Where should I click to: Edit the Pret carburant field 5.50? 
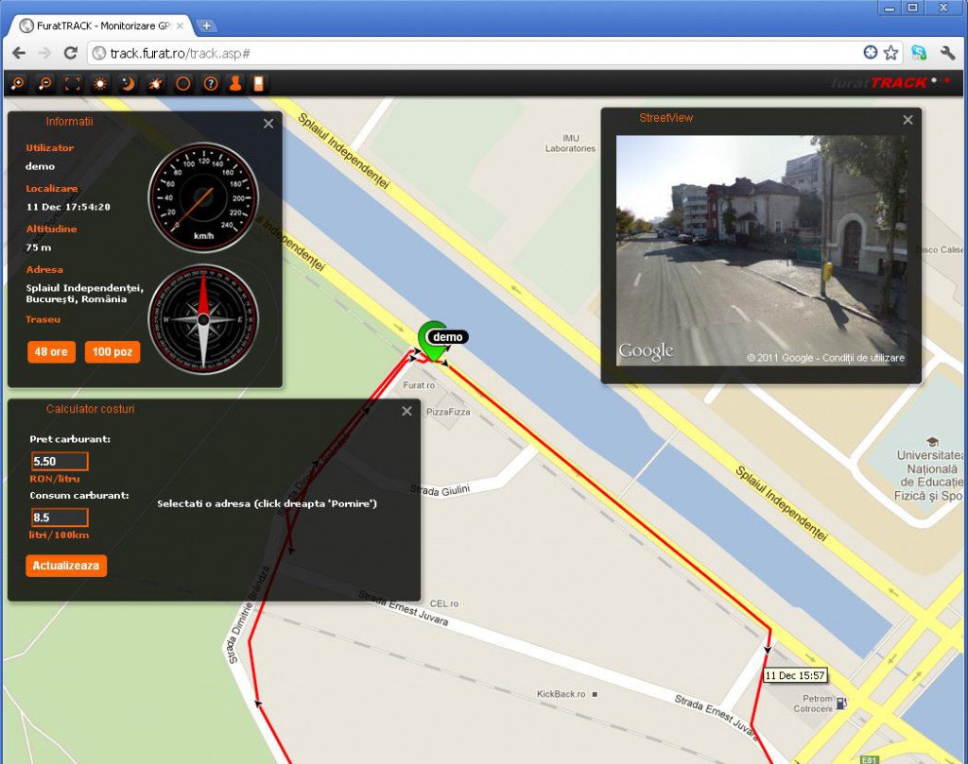(60, 461)
